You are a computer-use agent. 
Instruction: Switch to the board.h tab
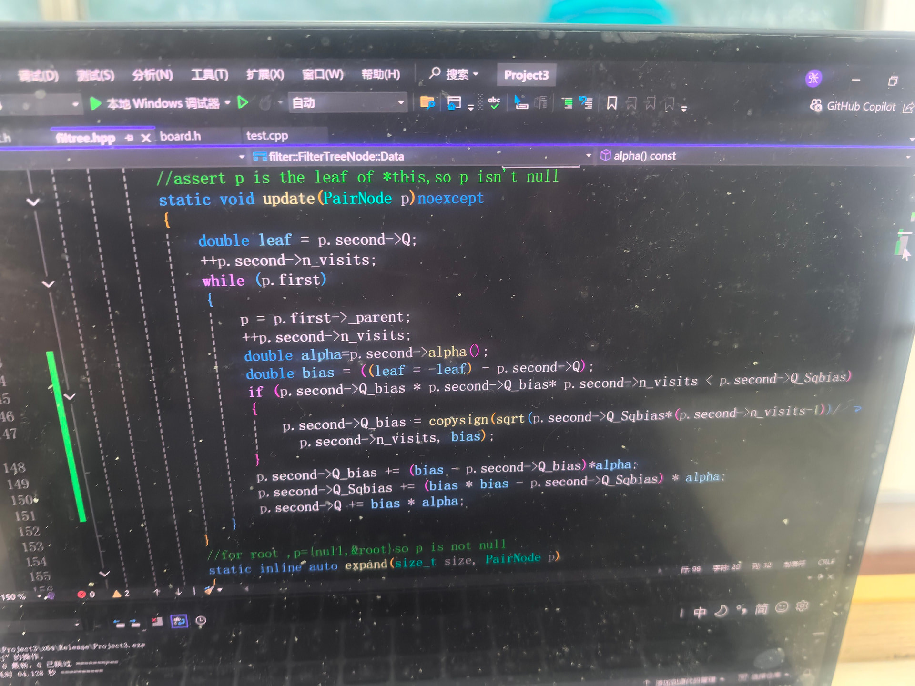click(x=180, y=137)
